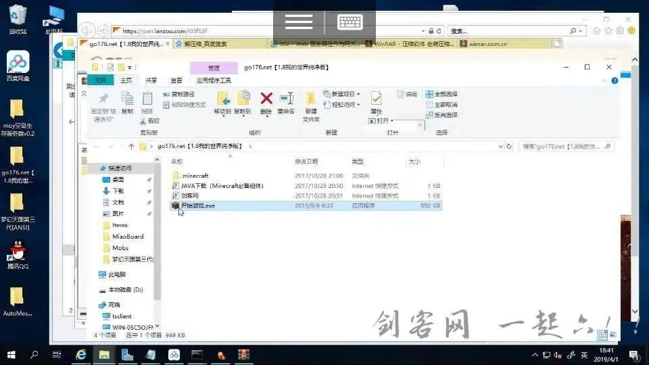This screenshot has width=649, height=365.
Task: Click the taskbar search magnifier icon
Action: pos(34,355)
